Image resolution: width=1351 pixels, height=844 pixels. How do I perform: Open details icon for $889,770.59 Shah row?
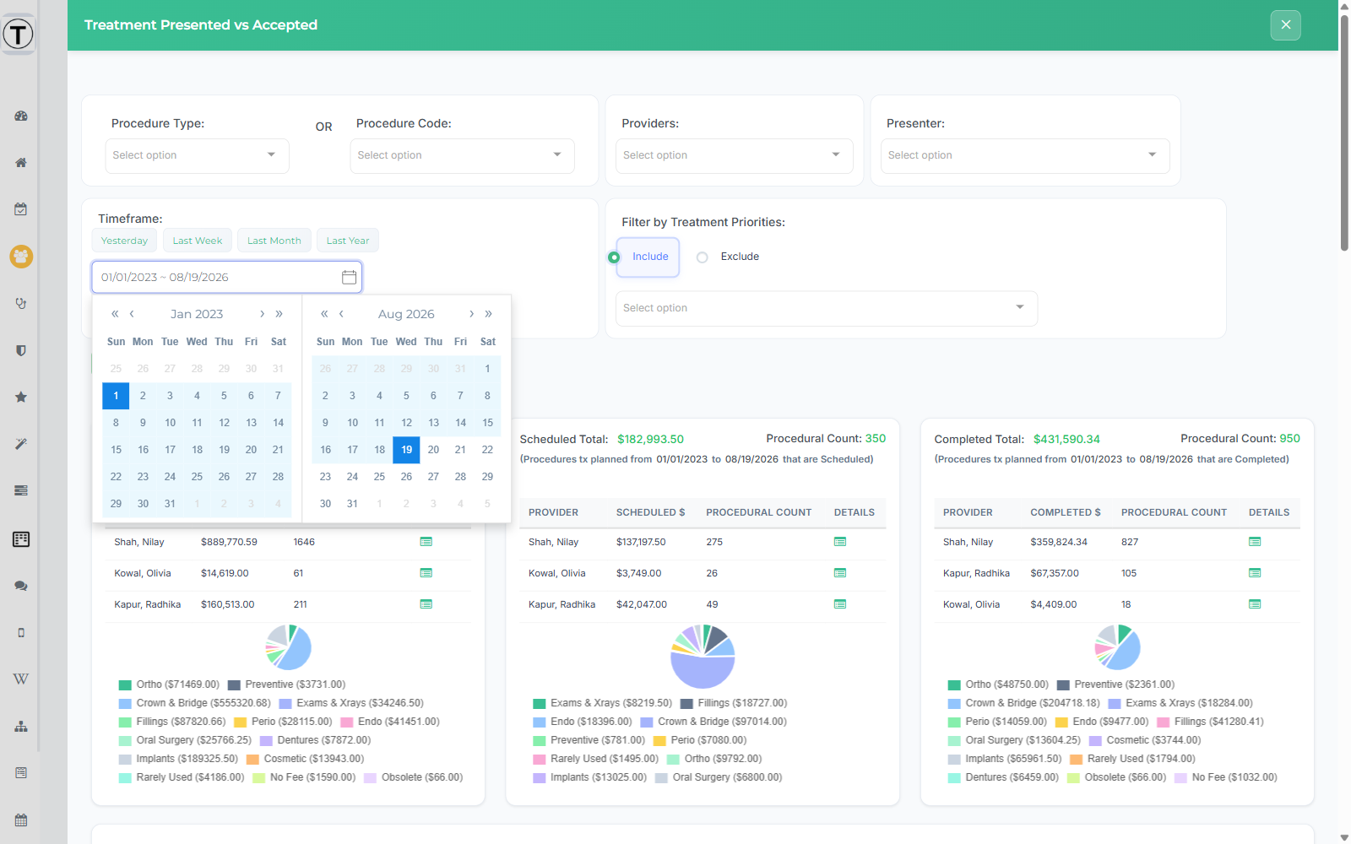(x=426, y=542)
